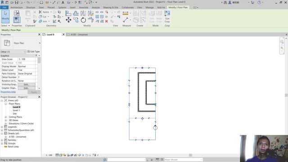Open Join geometry dropdown arrow
The image size is (288, 162).
[x=49, y=22]
